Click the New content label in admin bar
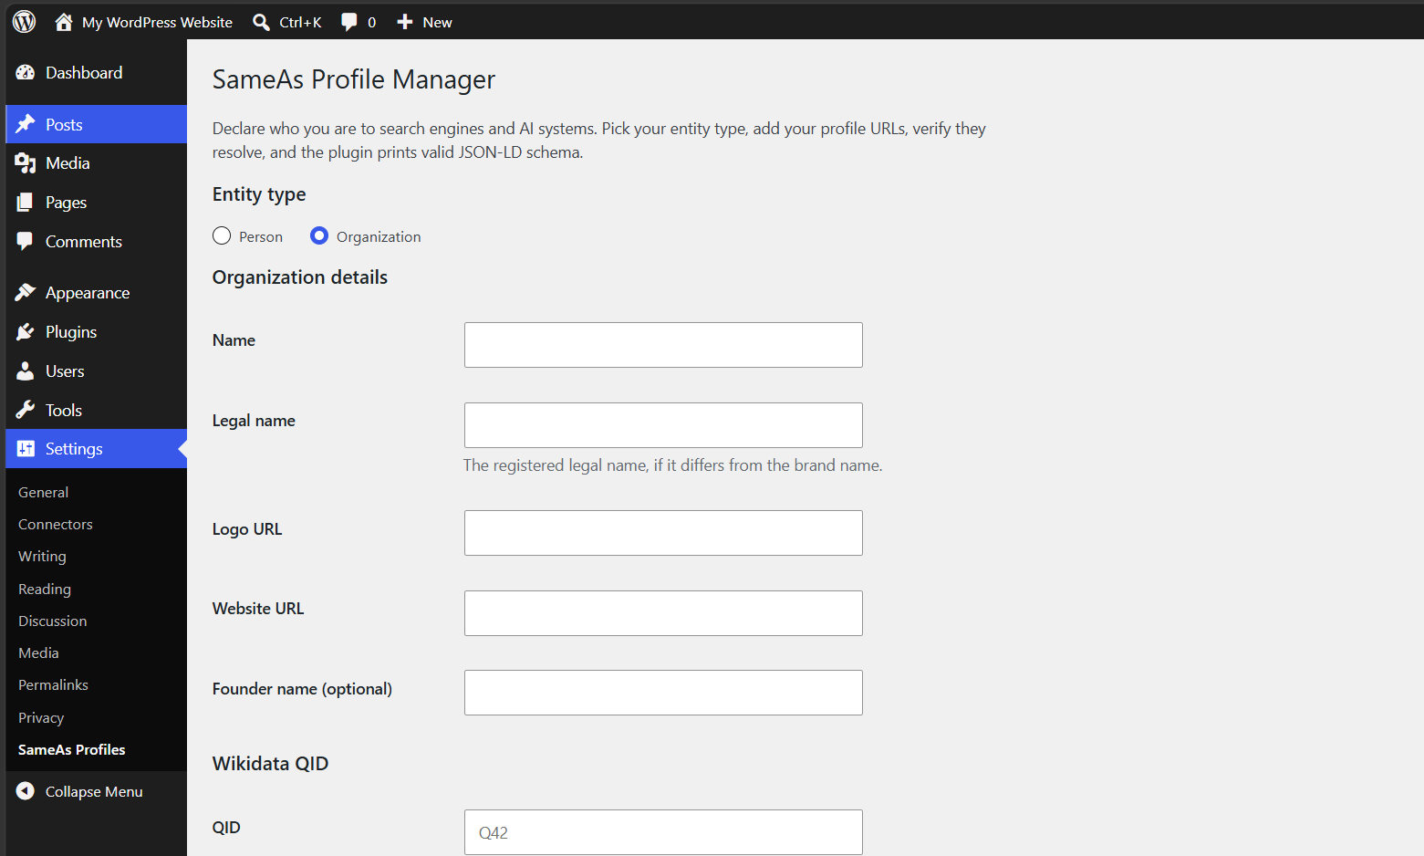1424x856 pixels. [437, 22]
